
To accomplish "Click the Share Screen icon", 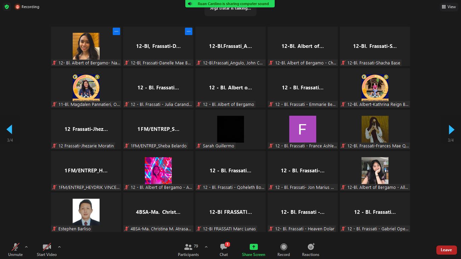I will tap(253, 247).
